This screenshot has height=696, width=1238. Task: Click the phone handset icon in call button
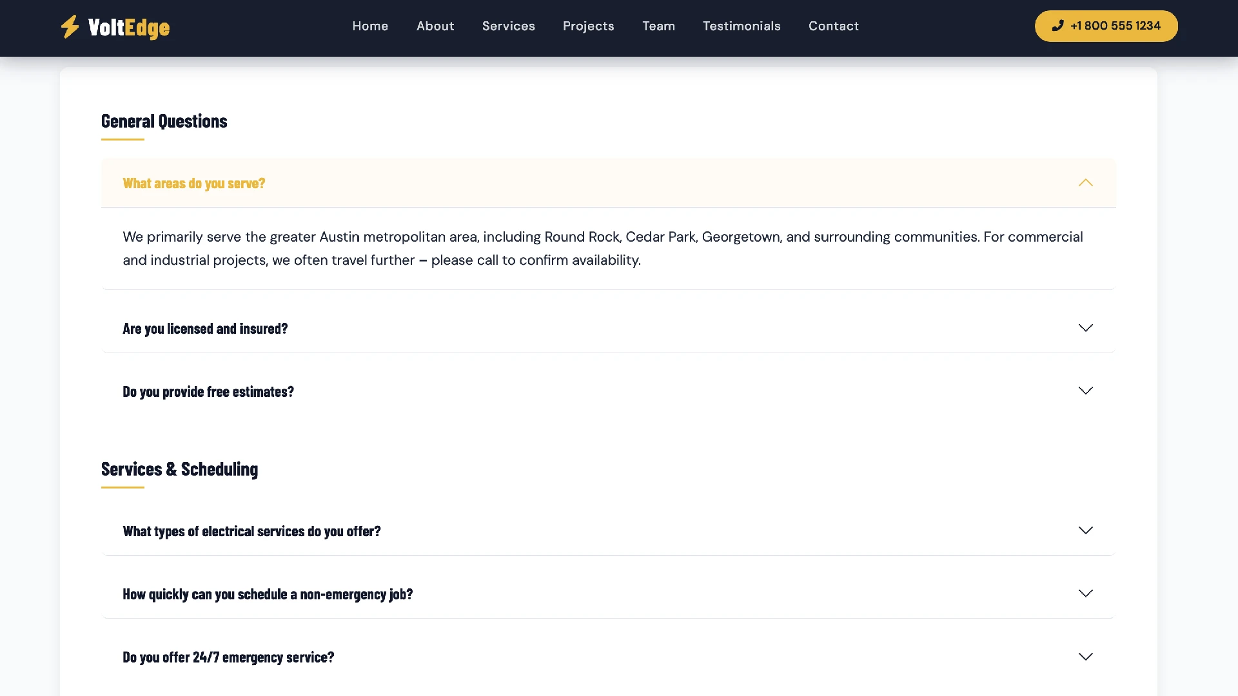(1057, 26)
